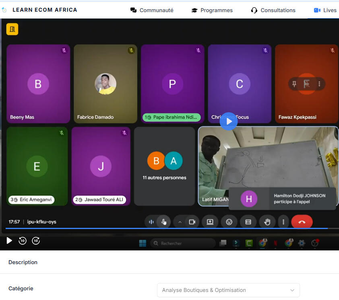Image resolution: width=339 pixels, height=300 pixels.
Task: Click the crossed-out icon on Fawaz Kpekpassi tile
Action: [x=306, y=84]
